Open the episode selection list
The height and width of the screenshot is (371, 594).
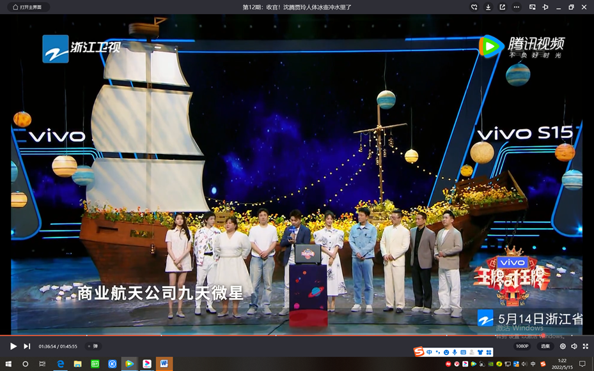[545, 346]
